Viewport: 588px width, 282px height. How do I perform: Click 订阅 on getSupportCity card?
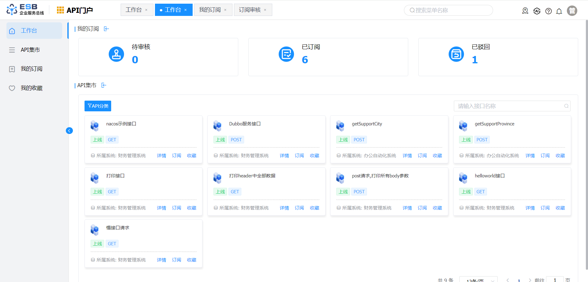pyautogui.click(x=422, y=156)
